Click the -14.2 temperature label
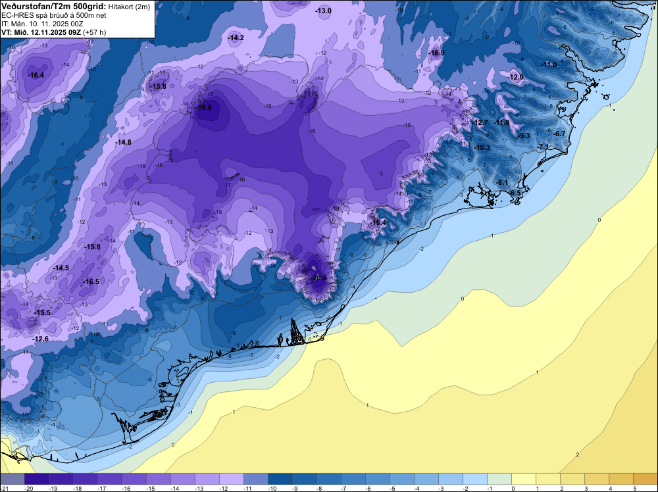Viewport: 658px width, 492px height. click(236, 37)
